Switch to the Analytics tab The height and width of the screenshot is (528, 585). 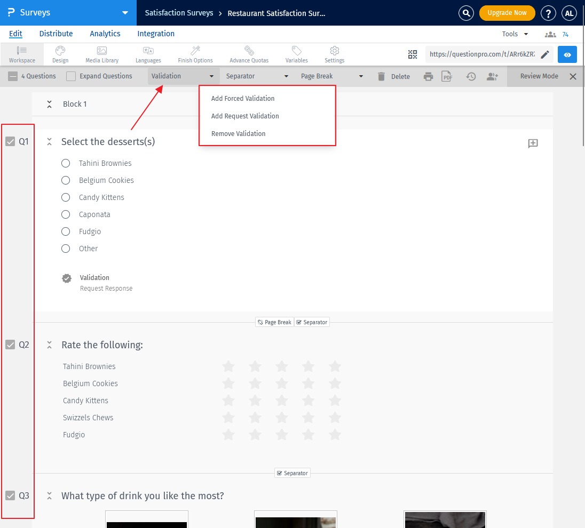tap(105, 34)
